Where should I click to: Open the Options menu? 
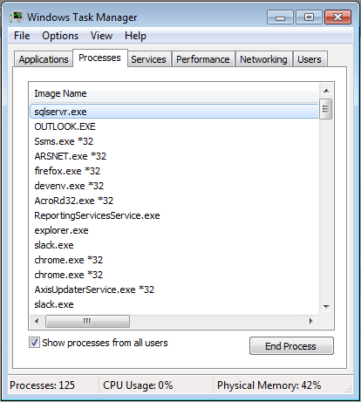click(x=60, y=36)
